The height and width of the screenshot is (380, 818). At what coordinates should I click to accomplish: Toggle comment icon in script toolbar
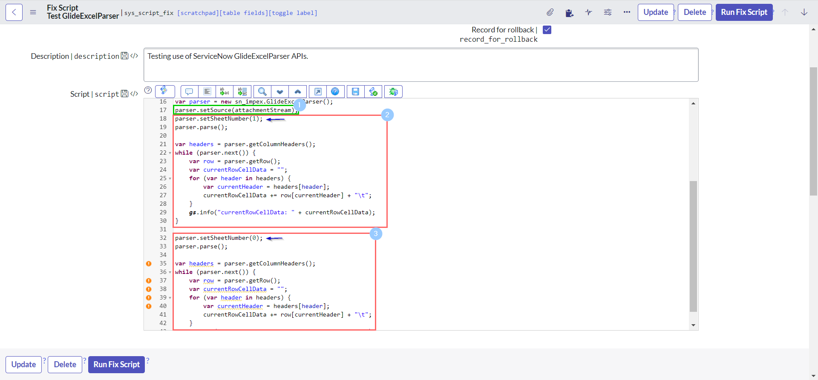click(x=189, y=92)
